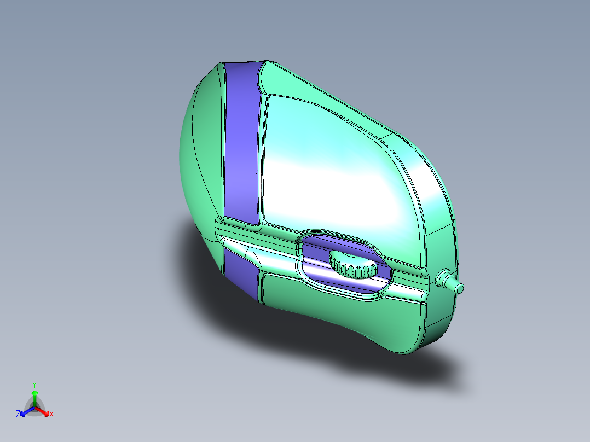The width and height of the screenshot is (590, 442).
Task: Select the tall upper purple stripe face
Action: pyautogui.click(x=242, y=144)
